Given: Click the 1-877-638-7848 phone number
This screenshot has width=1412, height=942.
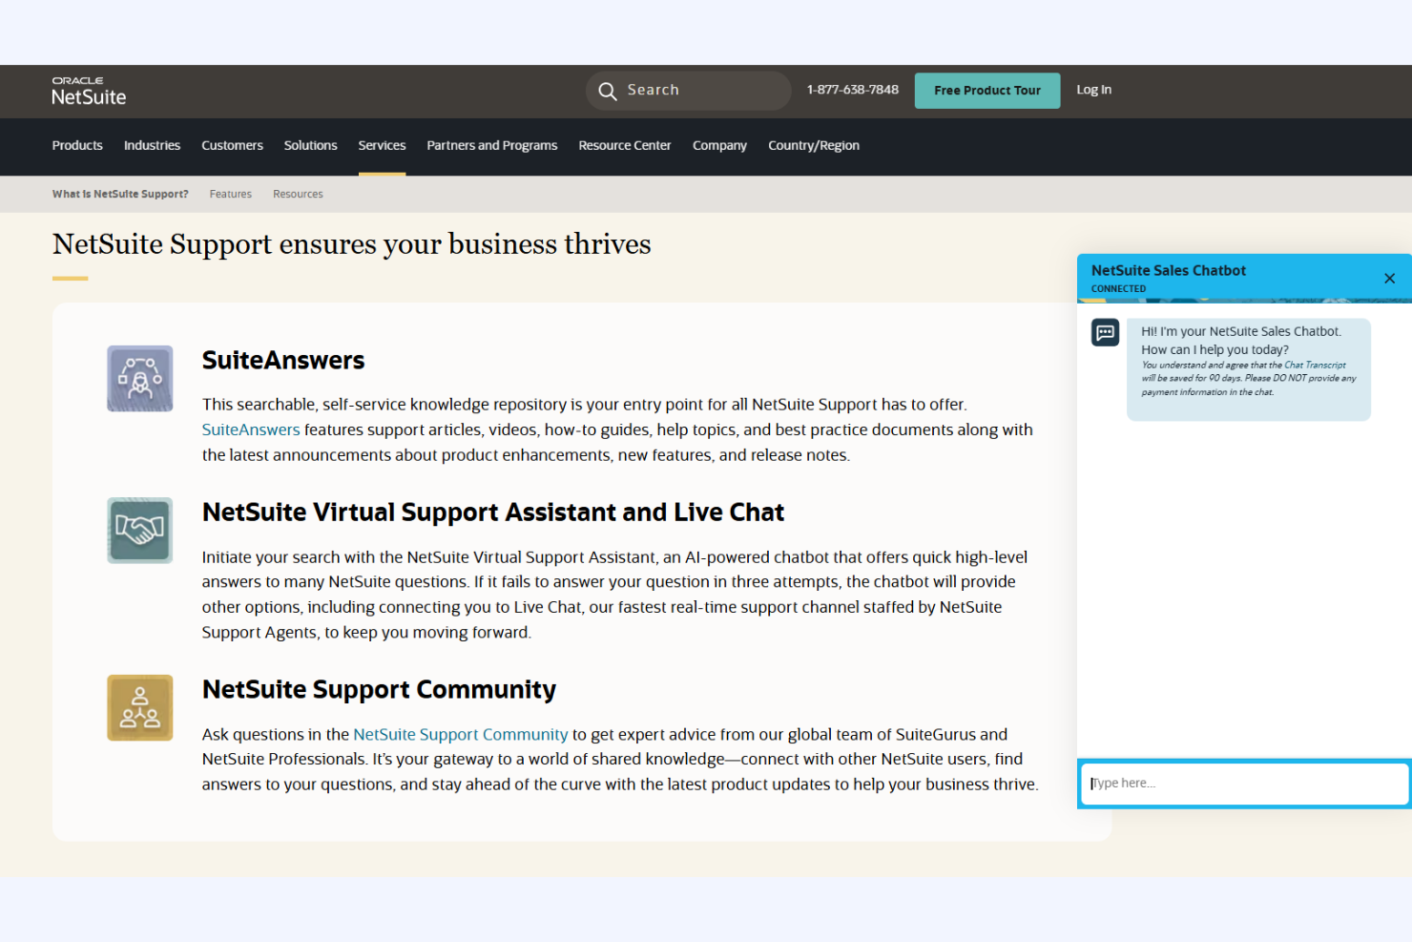Looking at the screenshot, I should (853, 90).
